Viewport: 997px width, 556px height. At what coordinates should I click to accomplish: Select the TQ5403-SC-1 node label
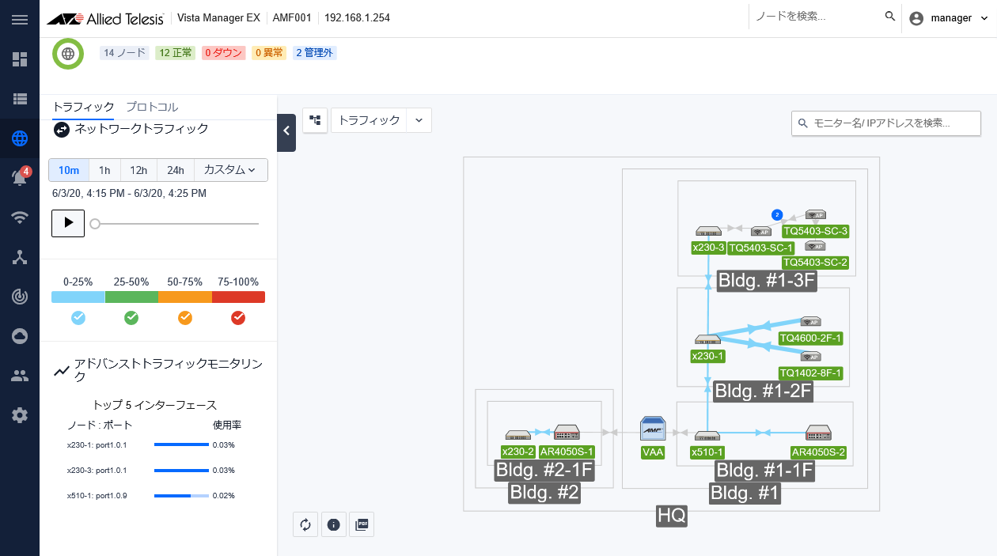coord(760,248)
